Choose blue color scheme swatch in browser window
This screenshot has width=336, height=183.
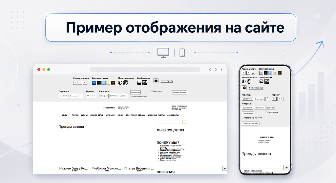pyautogui.click(x=94, y=83)
